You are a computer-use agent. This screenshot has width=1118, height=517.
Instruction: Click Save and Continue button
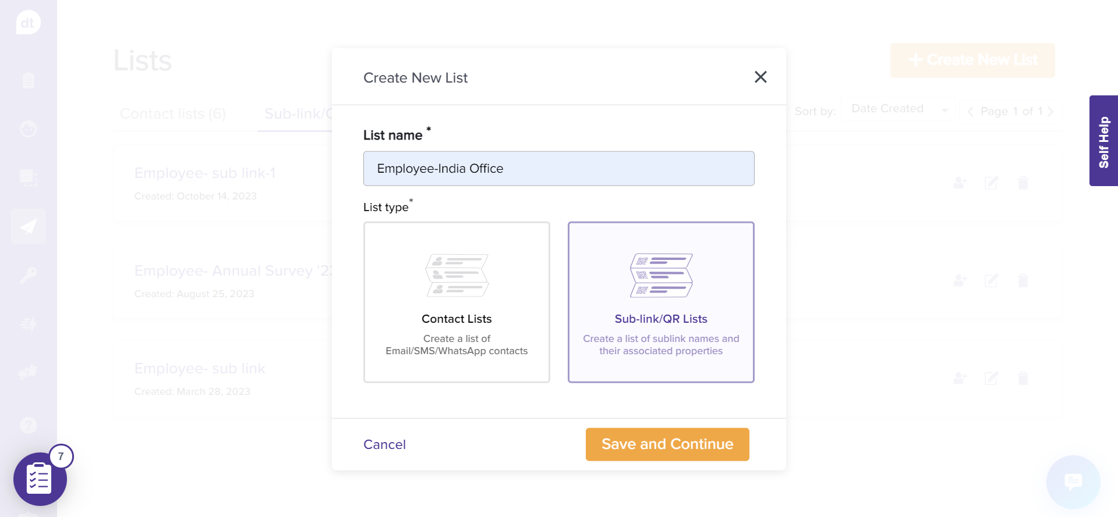click(x=667, y=444)
